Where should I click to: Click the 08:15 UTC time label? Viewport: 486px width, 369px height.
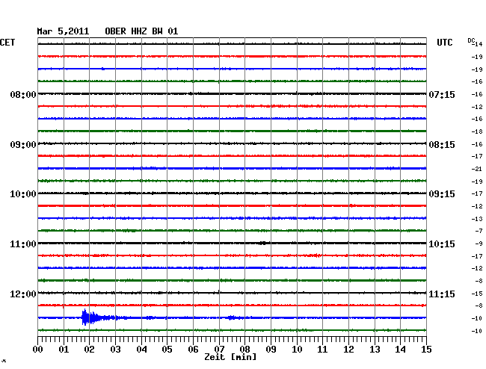(x=442, y=145)
